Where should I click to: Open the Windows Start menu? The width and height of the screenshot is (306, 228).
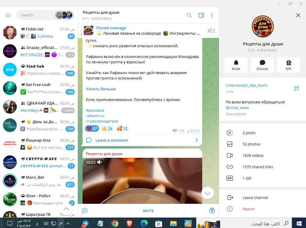pos(299,224)
